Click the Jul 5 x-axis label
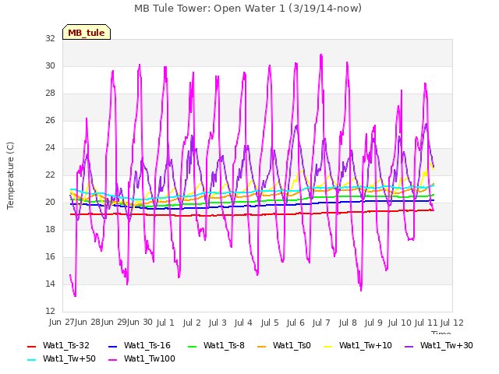Screen dimensions: 499x374 pyautogui.click(x=270, y=323)
